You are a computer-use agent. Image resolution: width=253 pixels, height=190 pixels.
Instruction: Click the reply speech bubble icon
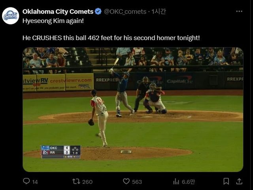tap(26, 181)
